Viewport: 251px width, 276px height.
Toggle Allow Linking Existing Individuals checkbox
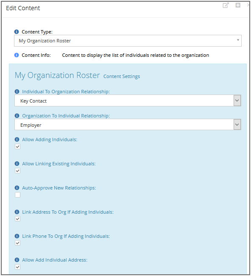(18, 170)
